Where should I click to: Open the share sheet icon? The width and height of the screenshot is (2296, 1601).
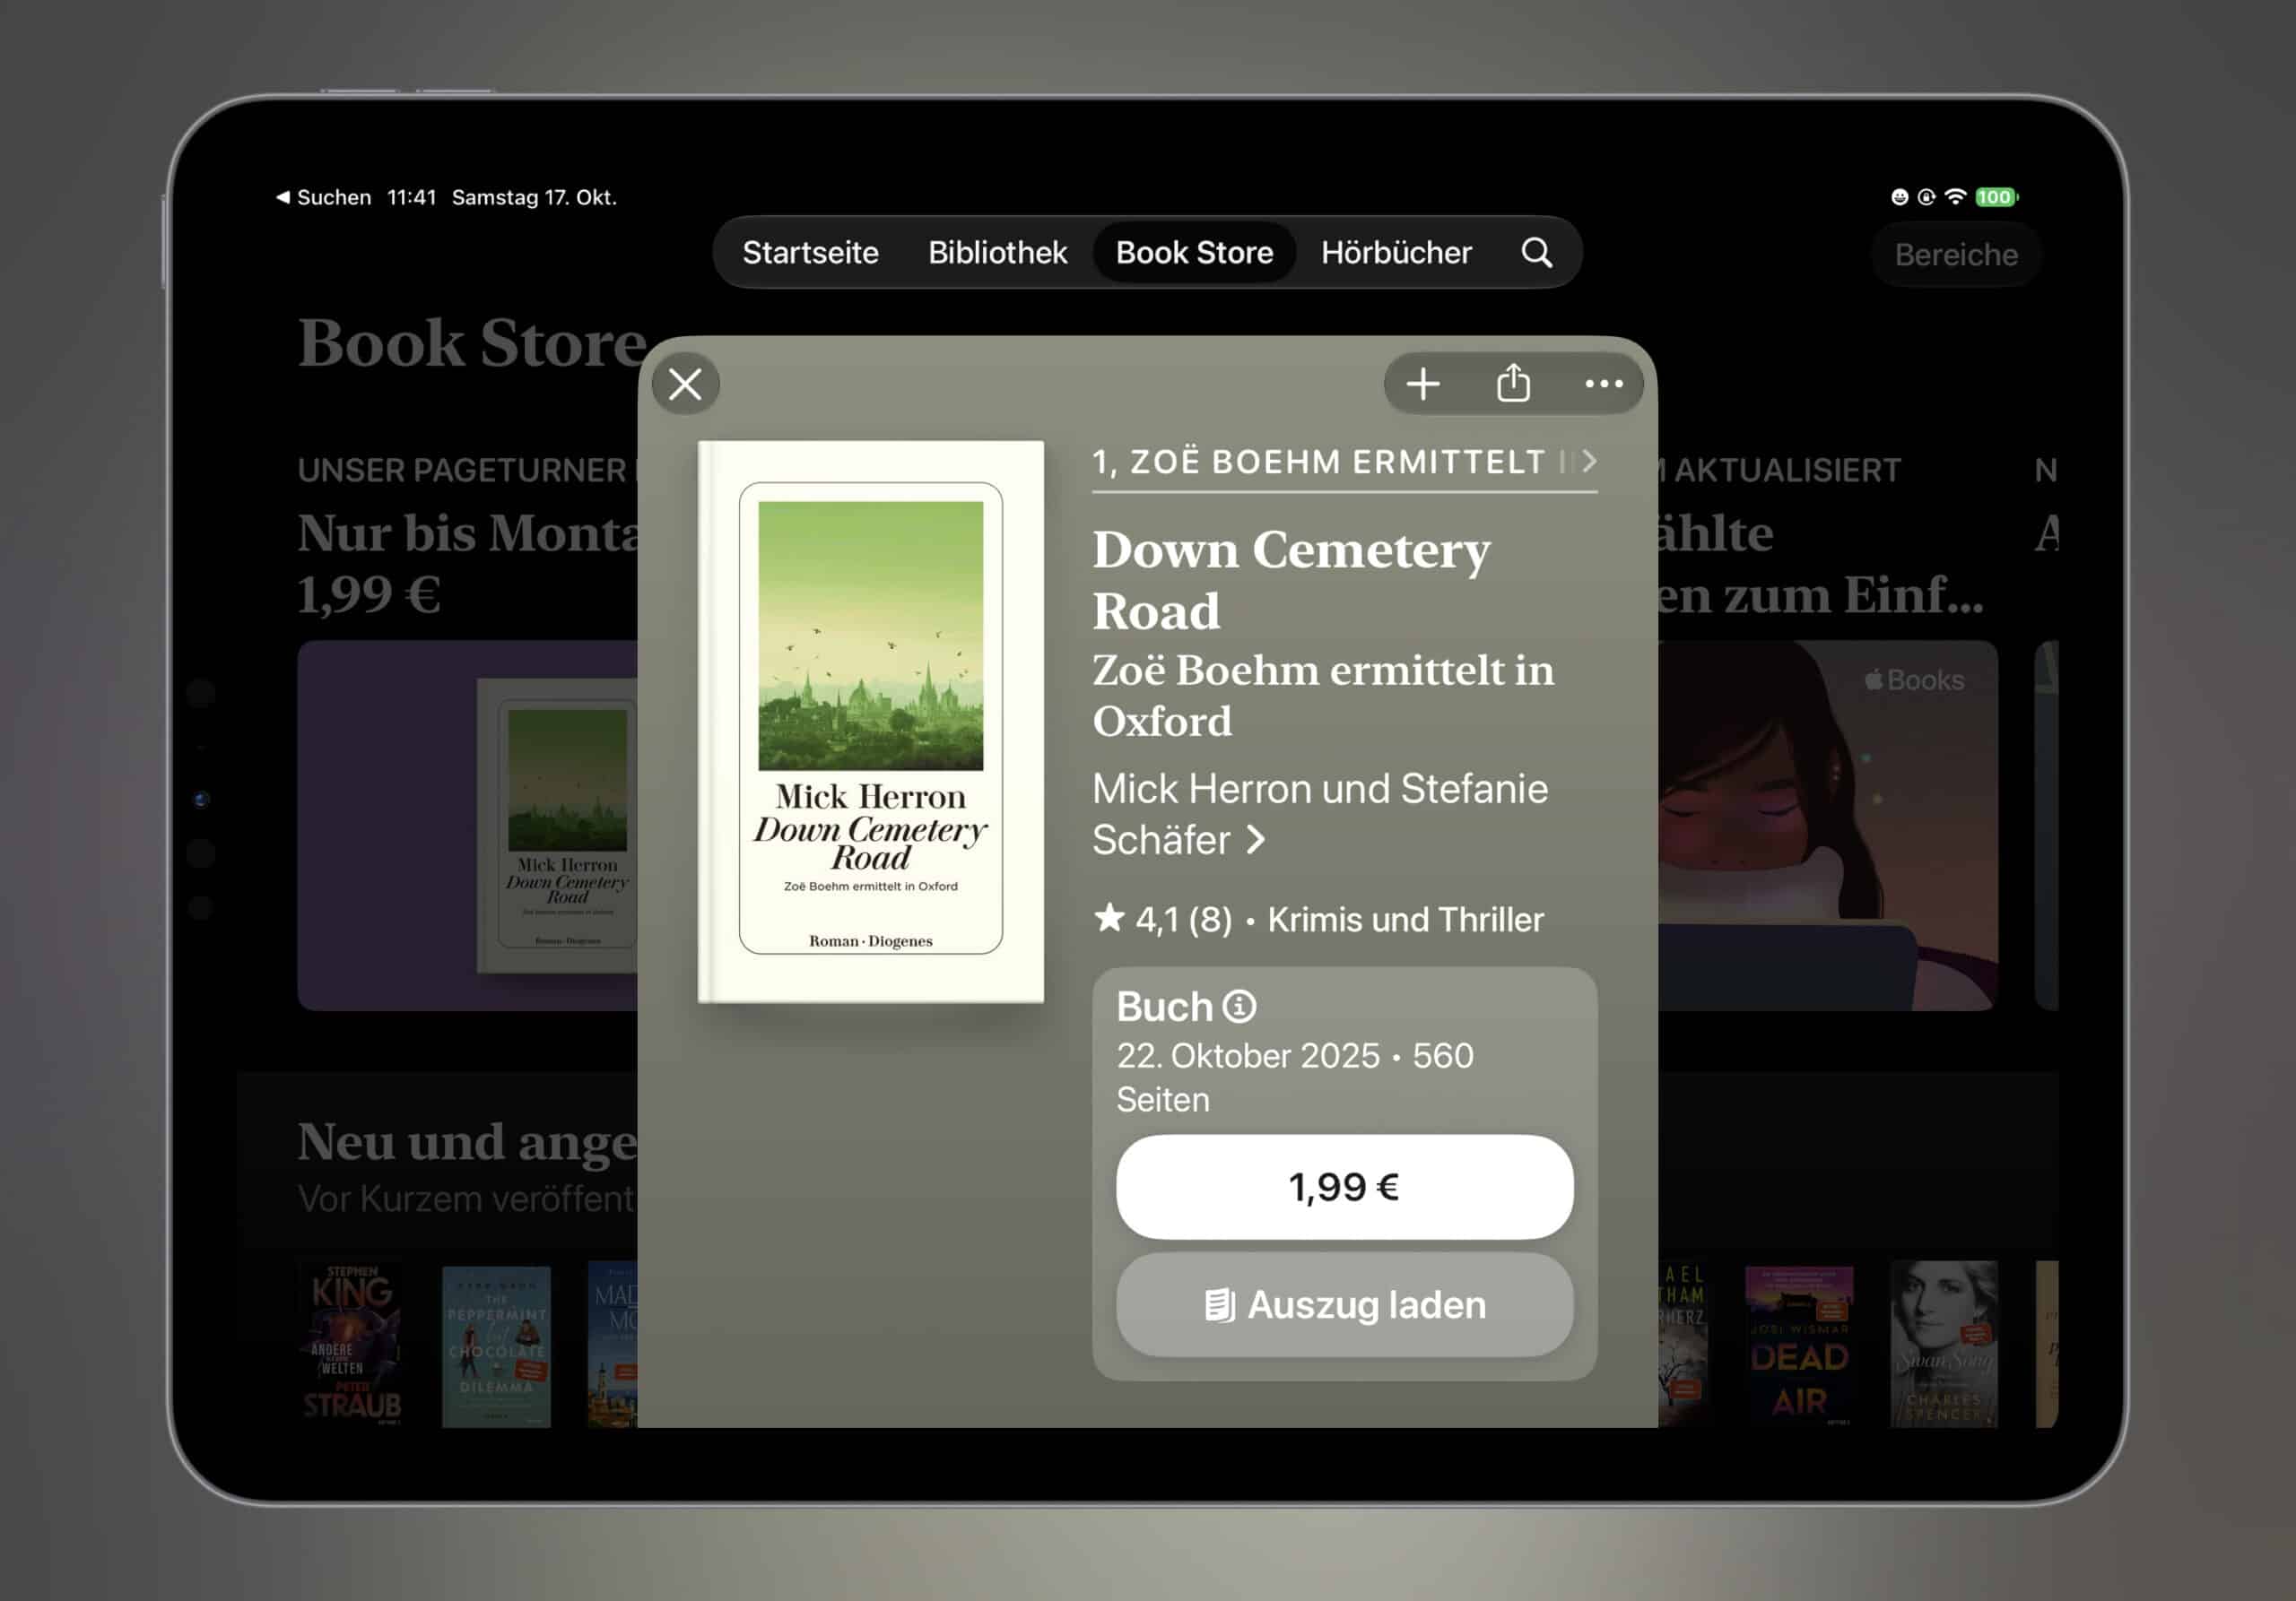point(1513,384)
